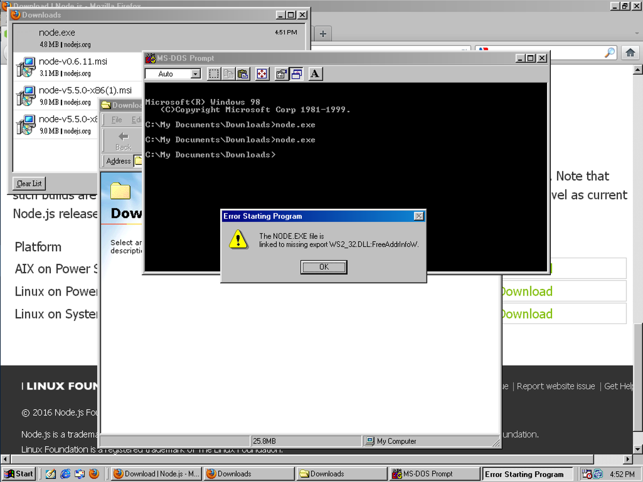Click Clear List in the Firefox Downloads window
This screenshot has height=482, width=643.
[29, 183]
